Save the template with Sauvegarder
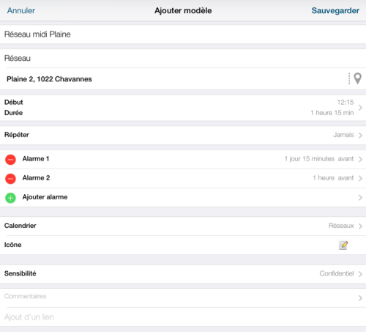Viewport: 366px width, 332px height. [x=335, y=10]
